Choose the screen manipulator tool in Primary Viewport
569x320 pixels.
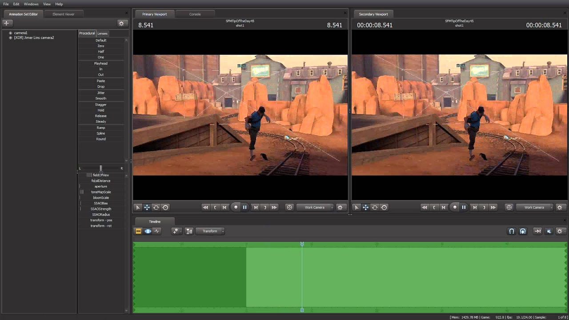click(165, 207)
